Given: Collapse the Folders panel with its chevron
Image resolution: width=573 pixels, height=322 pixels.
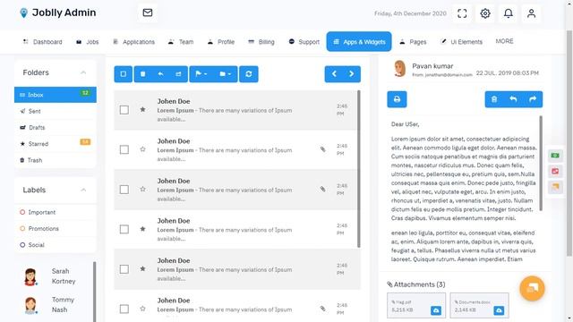Looking at the screenshot, I should pyautogui.click(x=83, y=72).
